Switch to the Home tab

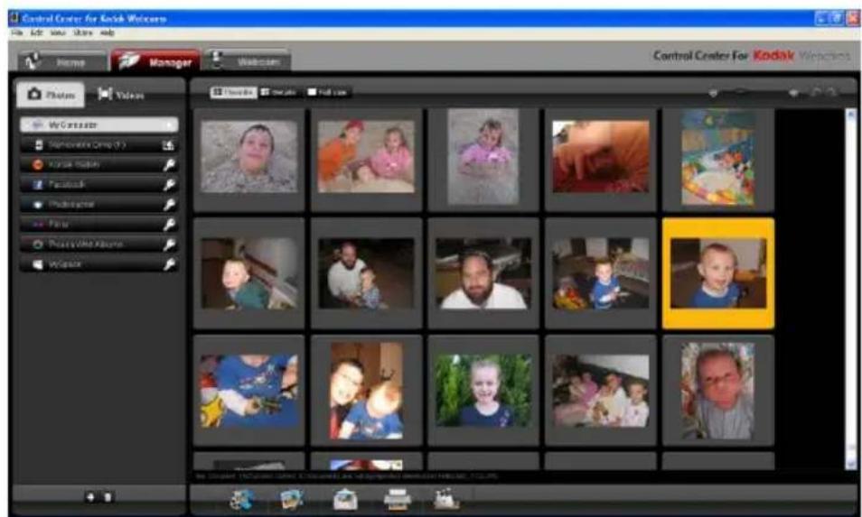coord(62,61)
